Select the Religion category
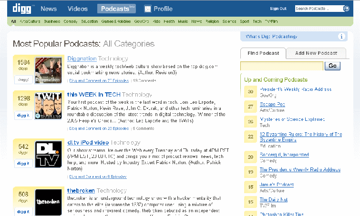This screenshot has height=216, width=360. click(212, 21)
